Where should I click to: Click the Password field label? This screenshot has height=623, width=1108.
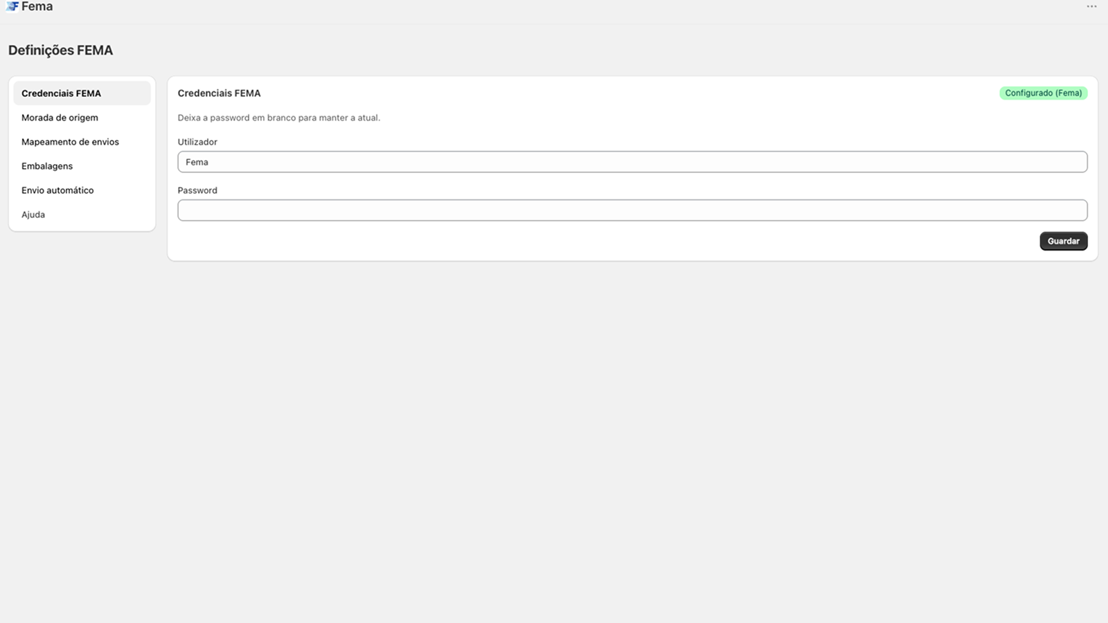(x=197, y=190)
